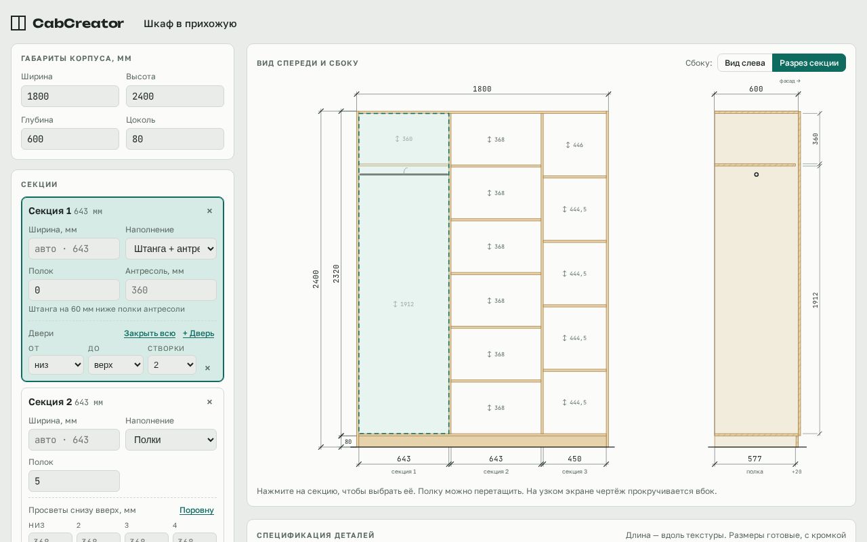Click the Высота field with 2400

(175, 96)
